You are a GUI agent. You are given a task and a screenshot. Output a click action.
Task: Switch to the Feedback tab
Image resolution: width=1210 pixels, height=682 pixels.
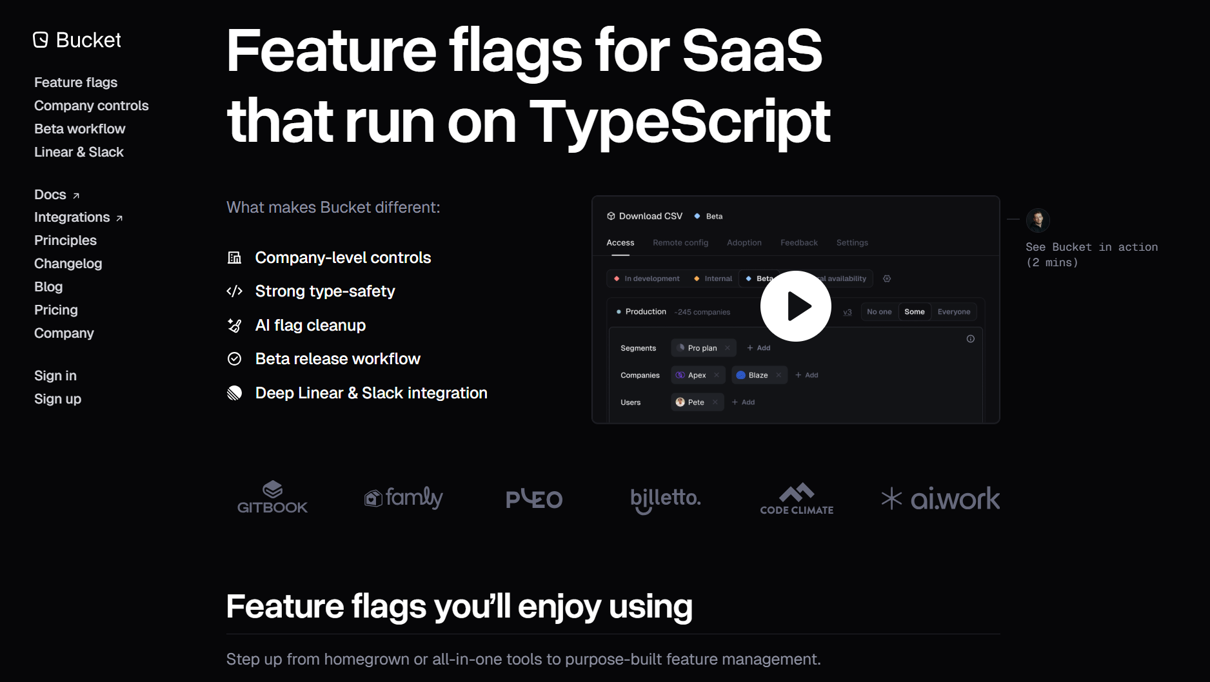tap(799, 243)
